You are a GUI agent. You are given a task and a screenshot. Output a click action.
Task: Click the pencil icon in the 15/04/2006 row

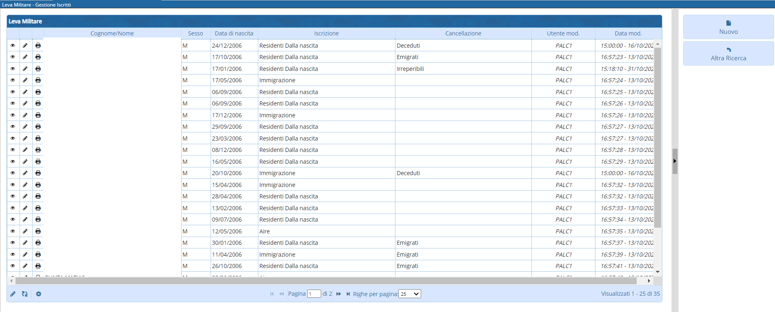click(25, 185)
